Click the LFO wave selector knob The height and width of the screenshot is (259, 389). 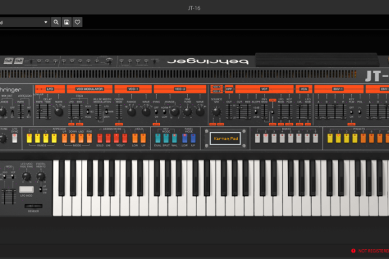[x=59, y=112]
